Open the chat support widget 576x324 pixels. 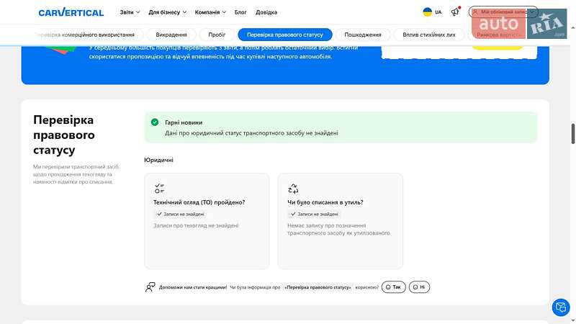pos(560,307)
